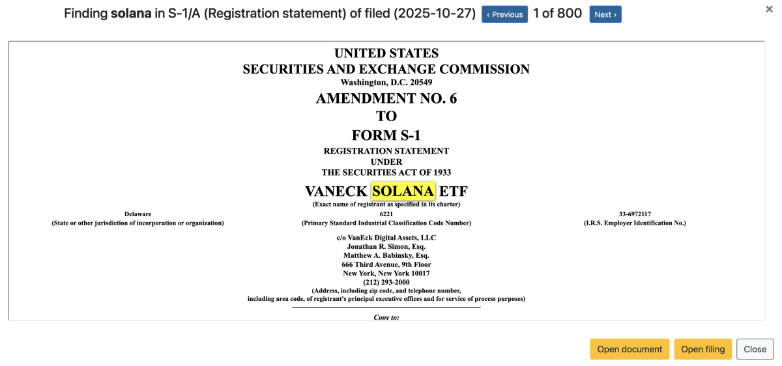Close the dialog with the X icon

click(x=769, y=9)
